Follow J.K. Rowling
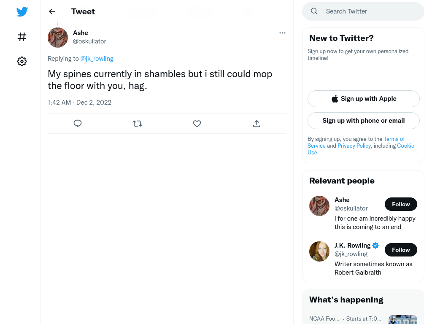This screenshot has width=432, height=324. click(401, 250)
